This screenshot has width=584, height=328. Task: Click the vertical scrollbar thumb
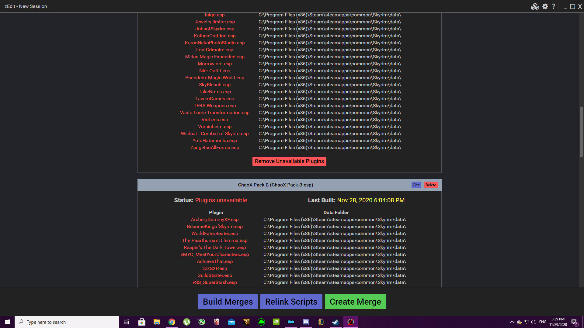coord(581,132)
